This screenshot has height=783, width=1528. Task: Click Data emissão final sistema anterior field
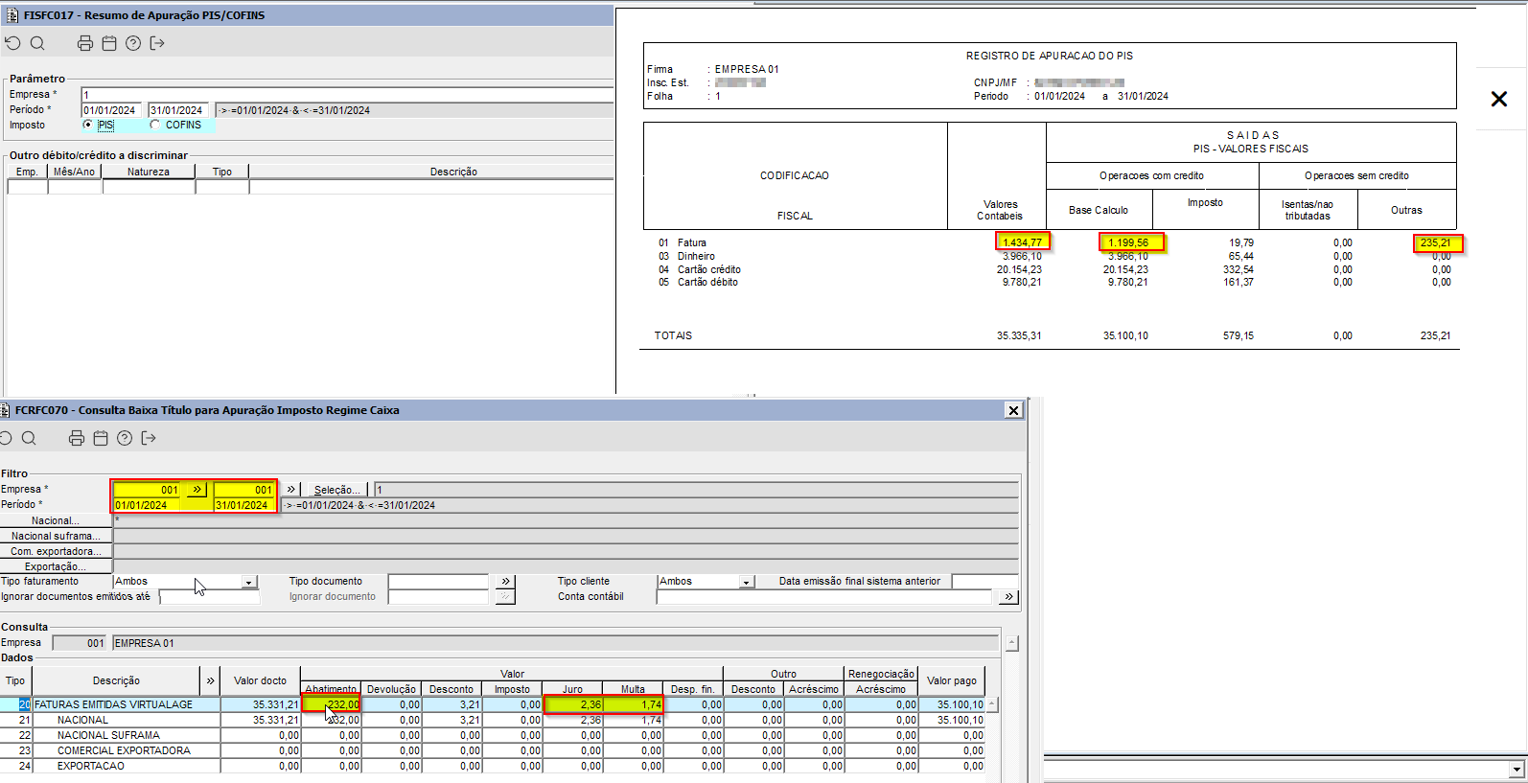pyautogui.click(x=984, y=582)
